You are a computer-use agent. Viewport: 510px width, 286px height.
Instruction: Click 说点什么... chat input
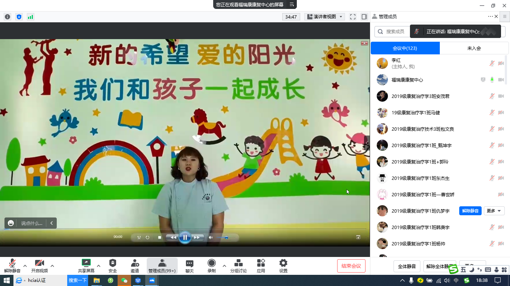(32, 223)
